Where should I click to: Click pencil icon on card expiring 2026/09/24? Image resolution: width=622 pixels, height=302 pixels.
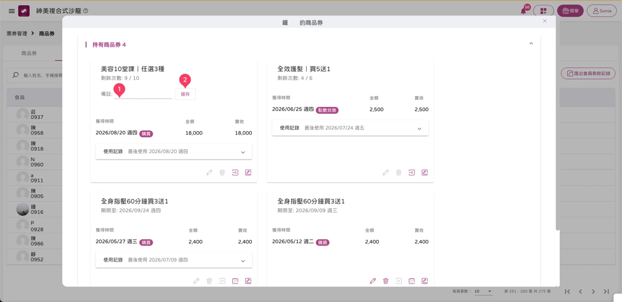pyautogui.click(x=196, y=281)
